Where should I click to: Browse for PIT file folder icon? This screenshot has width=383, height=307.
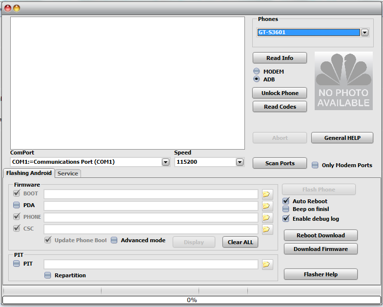pyautogui.click(x=267, y=265)
